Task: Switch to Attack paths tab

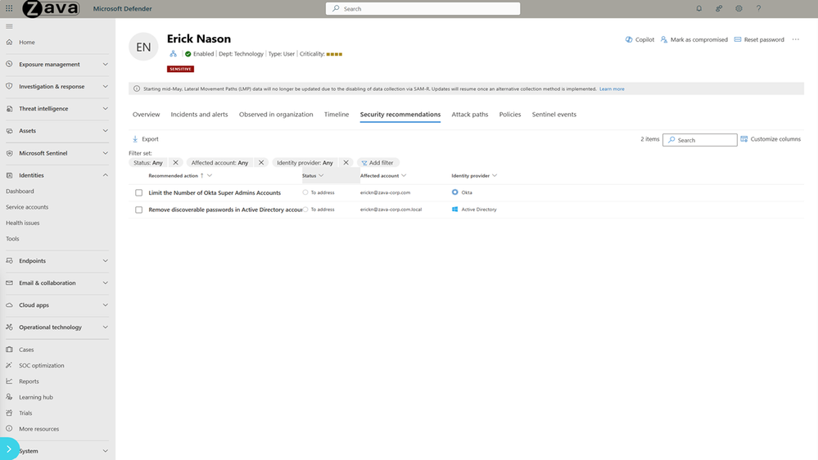Action: point(470,115)
